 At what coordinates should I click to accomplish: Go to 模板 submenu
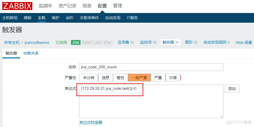28,18
